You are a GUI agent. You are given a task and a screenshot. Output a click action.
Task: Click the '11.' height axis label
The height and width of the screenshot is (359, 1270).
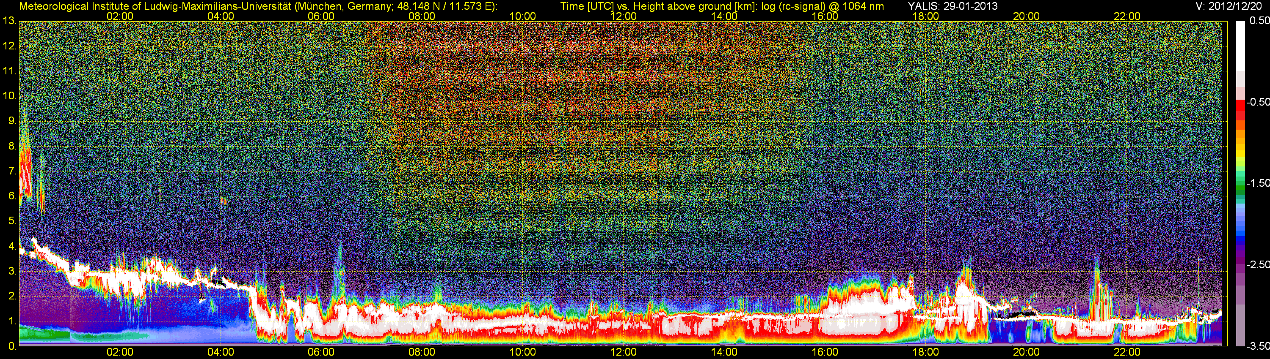[9, 71]
